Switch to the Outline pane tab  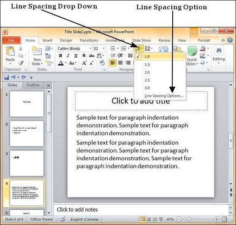pyautogui.click(x=33, y=85)
